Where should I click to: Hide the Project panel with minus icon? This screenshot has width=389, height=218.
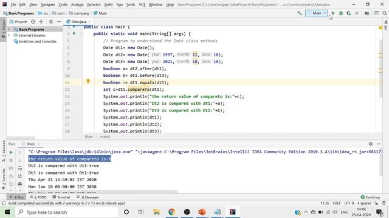pyautogui.click(x=58, y=22)
